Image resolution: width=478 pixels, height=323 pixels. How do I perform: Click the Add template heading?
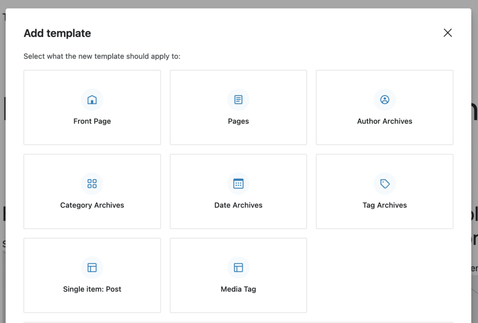[x=57, y=33]
